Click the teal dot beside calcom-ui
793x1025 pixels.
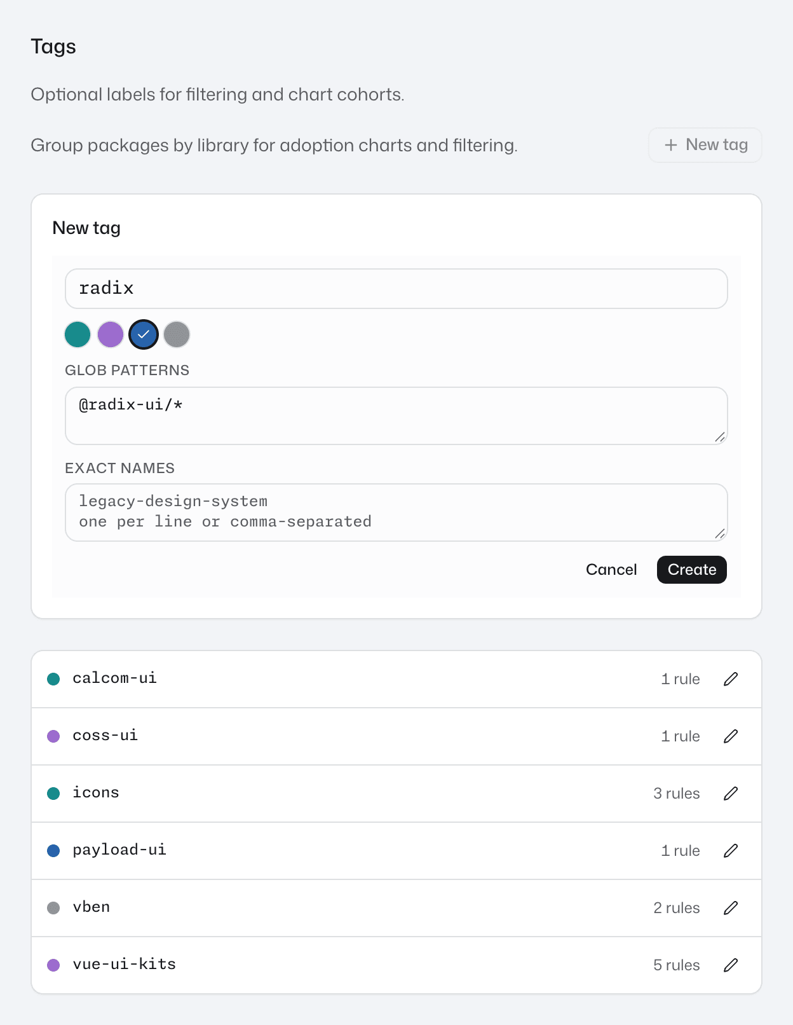(53, 679)
